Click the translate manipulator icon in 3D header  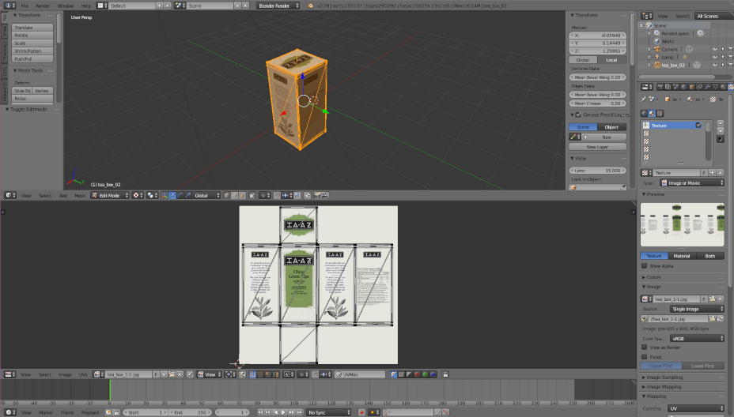click(172, 195)
